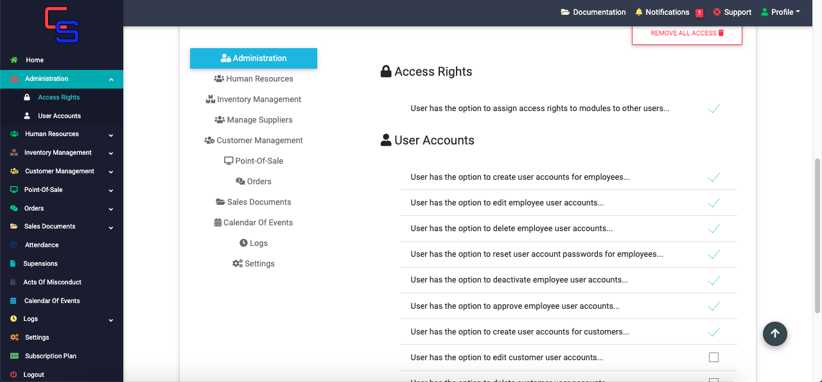Click the scroll-to-top arrow button

[x=775, y=333]
